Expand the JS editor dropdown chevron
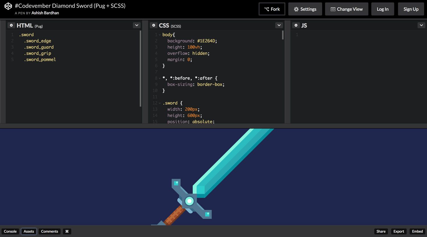The image size is (427, 237). pos(421,25)
